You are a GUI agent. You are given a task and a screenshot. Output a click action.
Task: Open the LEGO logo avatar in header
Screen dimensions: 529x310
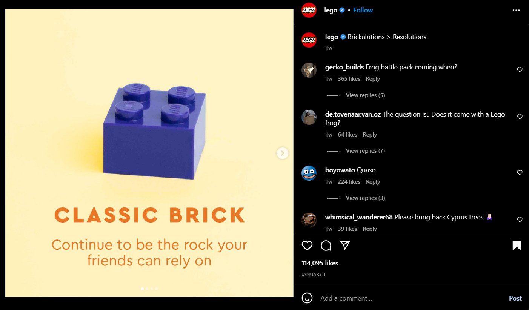coord(309,10)
